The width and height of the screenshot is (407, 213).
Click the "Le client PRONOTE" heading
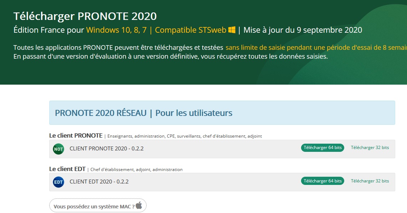[76, 135]
